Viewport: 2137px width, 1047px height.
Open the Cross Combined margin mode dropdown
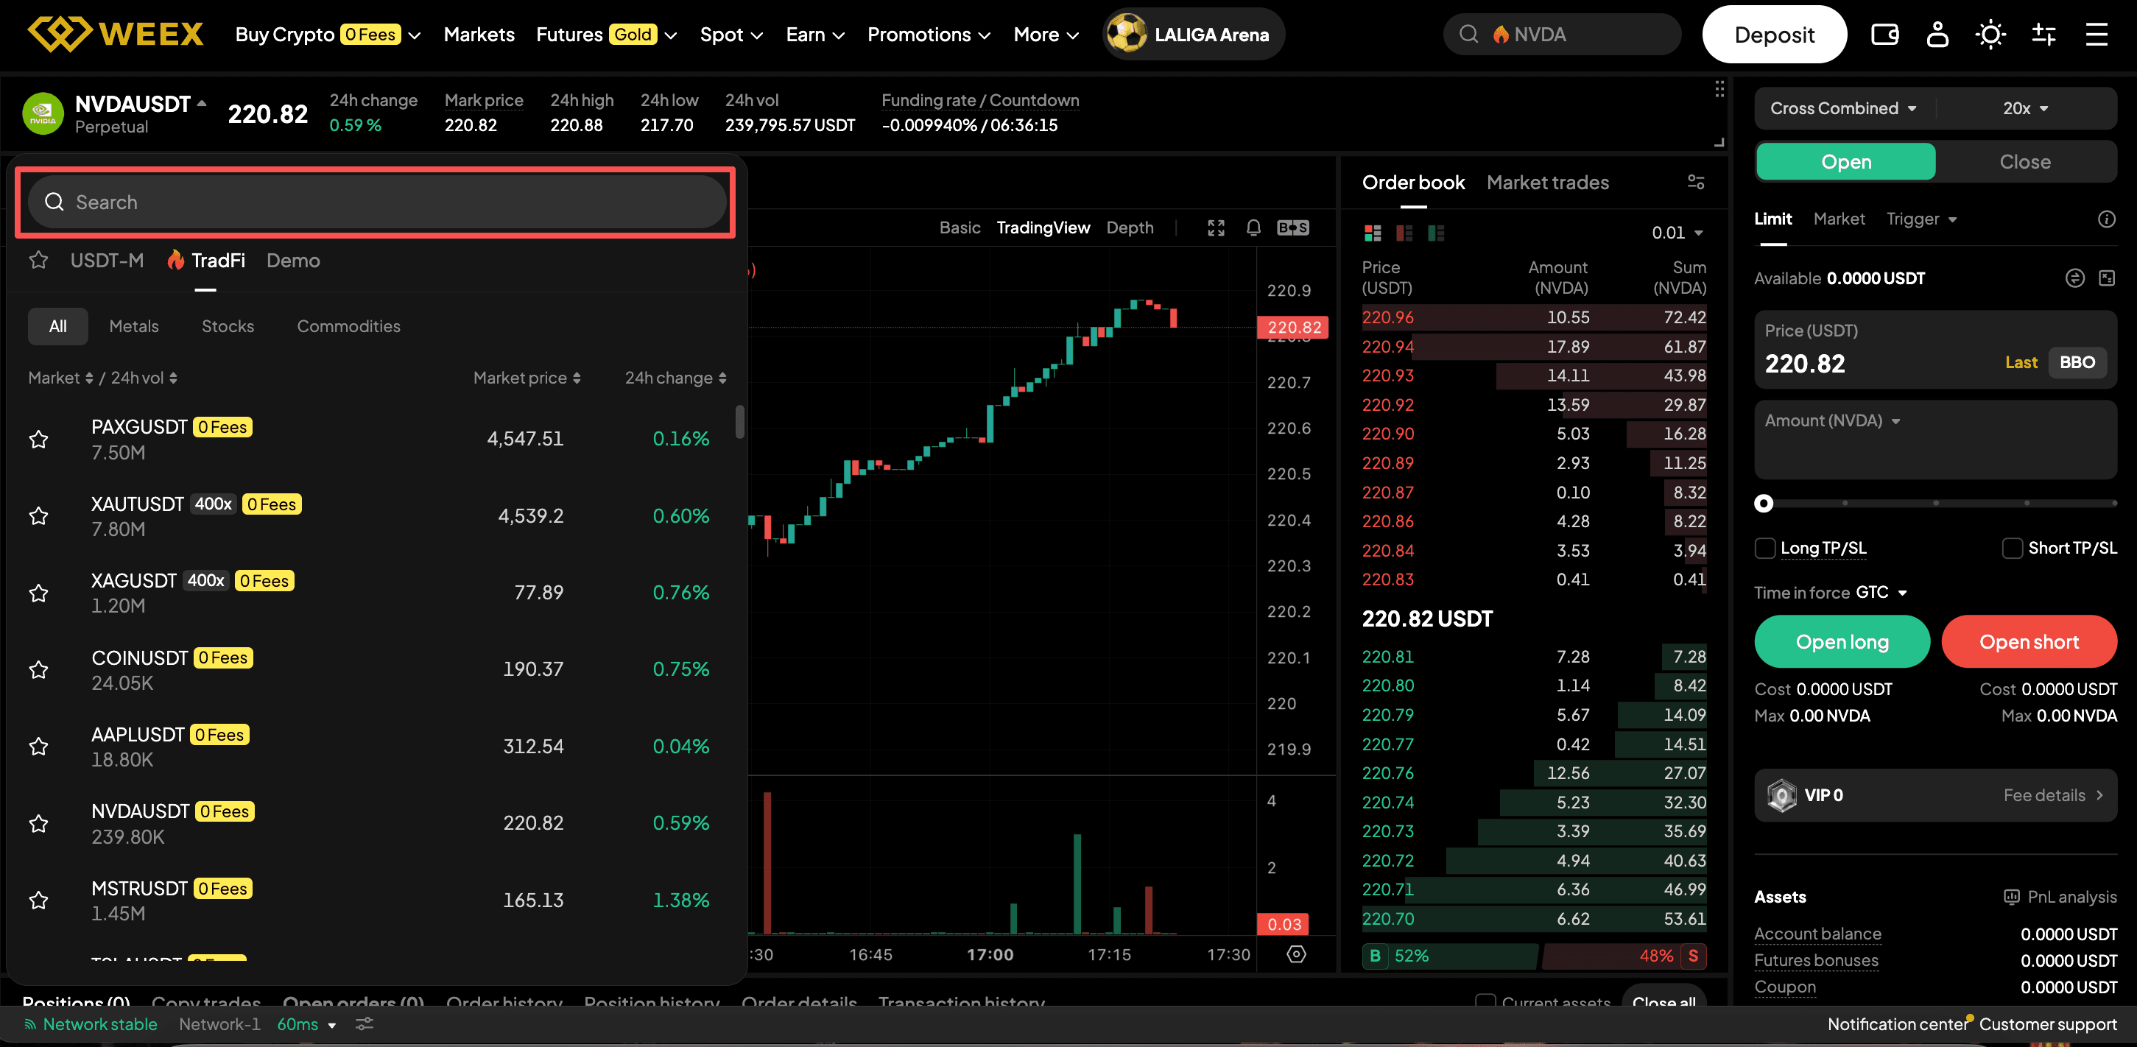(x=1842, y=109)
